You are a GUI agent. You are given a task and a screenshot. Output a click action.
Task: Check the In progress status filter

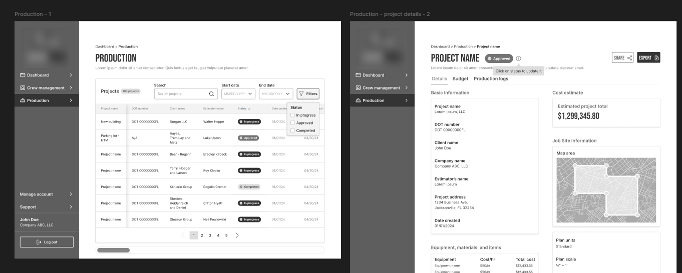pos(293,115)
